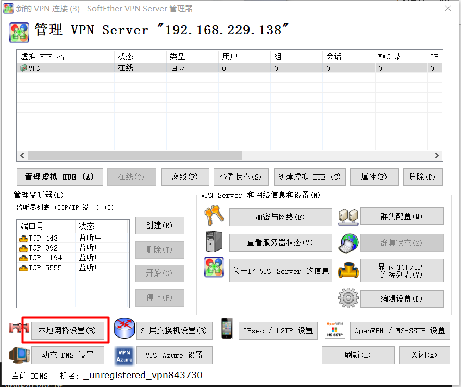Click the listener icon for TCP 992

pyautogui.click(x=23, y=248)
